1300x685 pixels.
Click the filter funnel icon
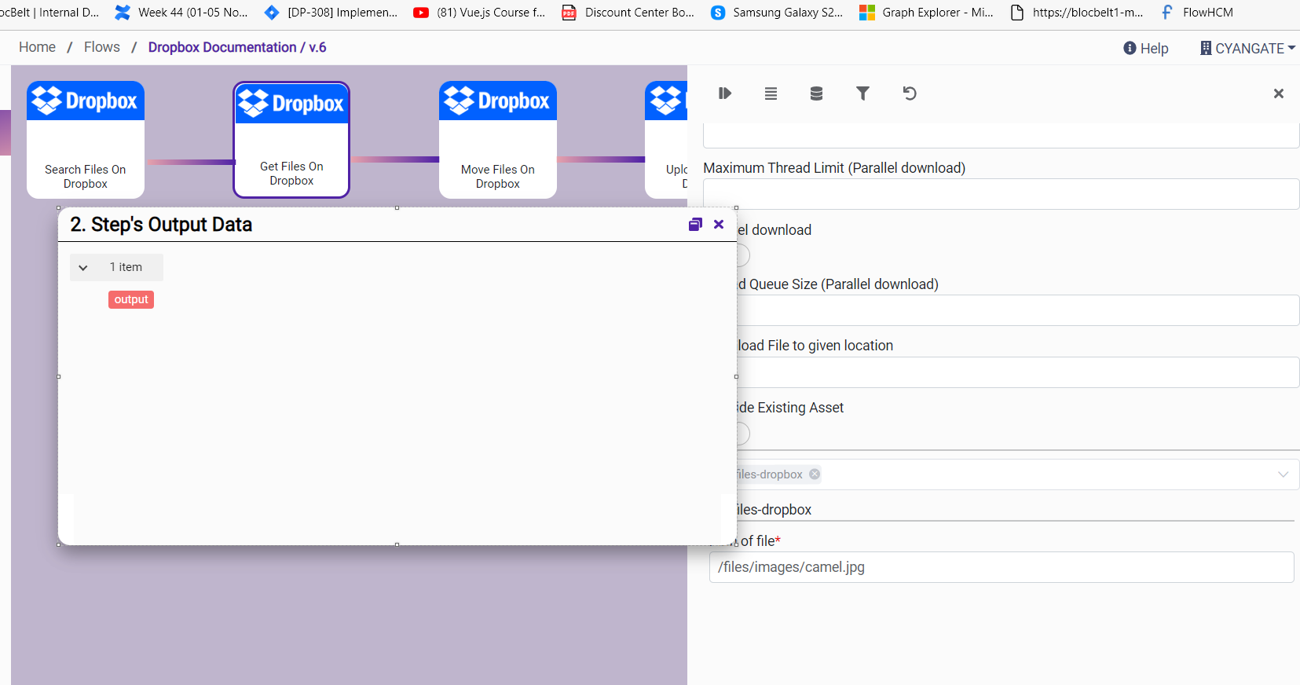[x=862, y=93]
